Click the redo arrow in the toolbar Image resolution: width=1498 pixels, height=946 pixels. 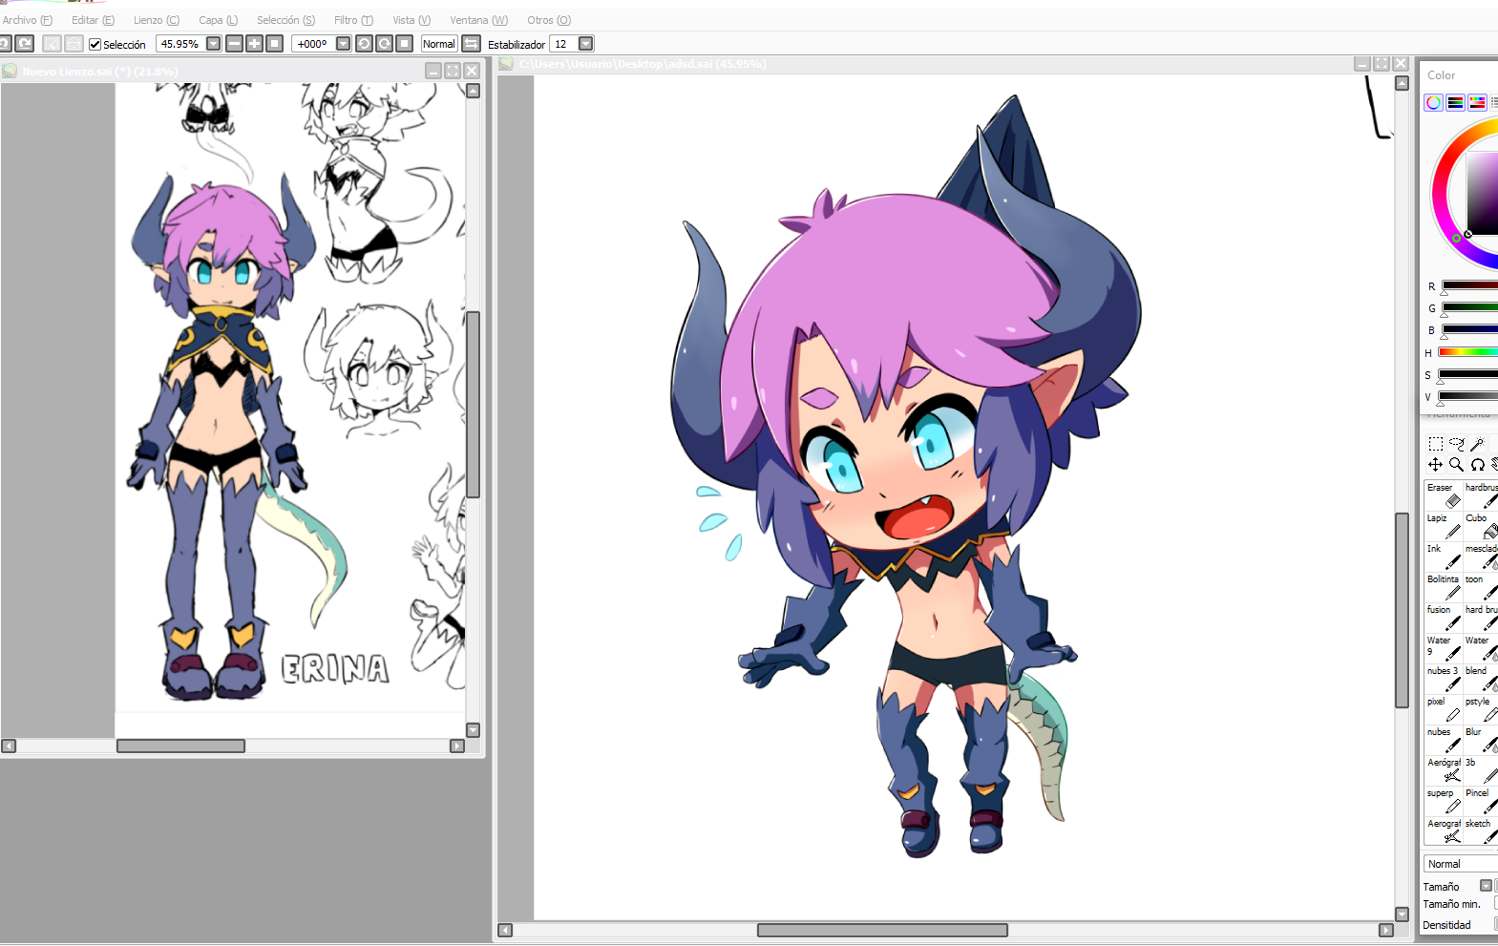[x=25, y=44]
